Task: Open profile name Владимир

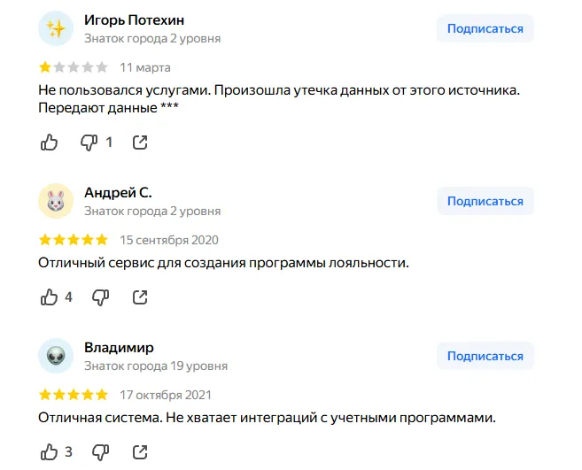Action: (x=119, y=348)
